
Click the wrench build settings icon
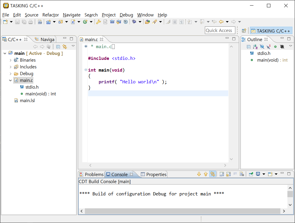pyautogui.click(x=98, y=22)
